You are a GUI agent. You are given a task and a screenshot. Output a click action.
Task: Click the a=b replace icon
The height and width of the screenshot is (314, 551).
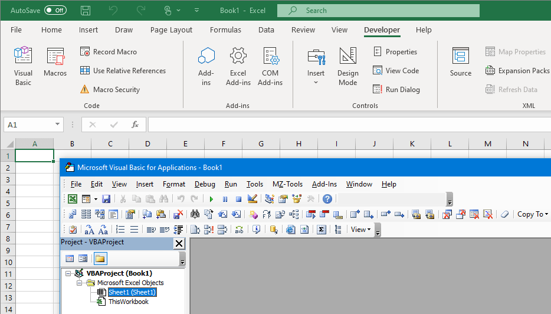point(239,230)
